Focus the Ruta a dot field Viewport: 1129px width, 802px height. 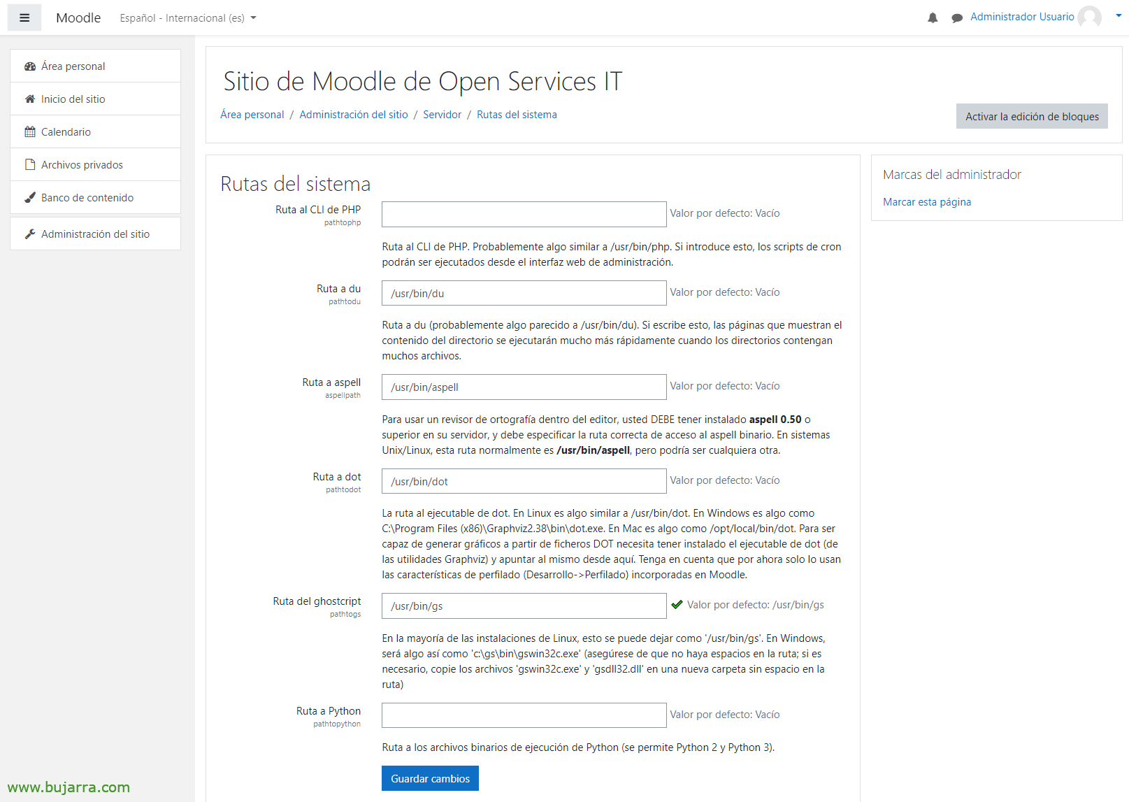click(524, 482)
